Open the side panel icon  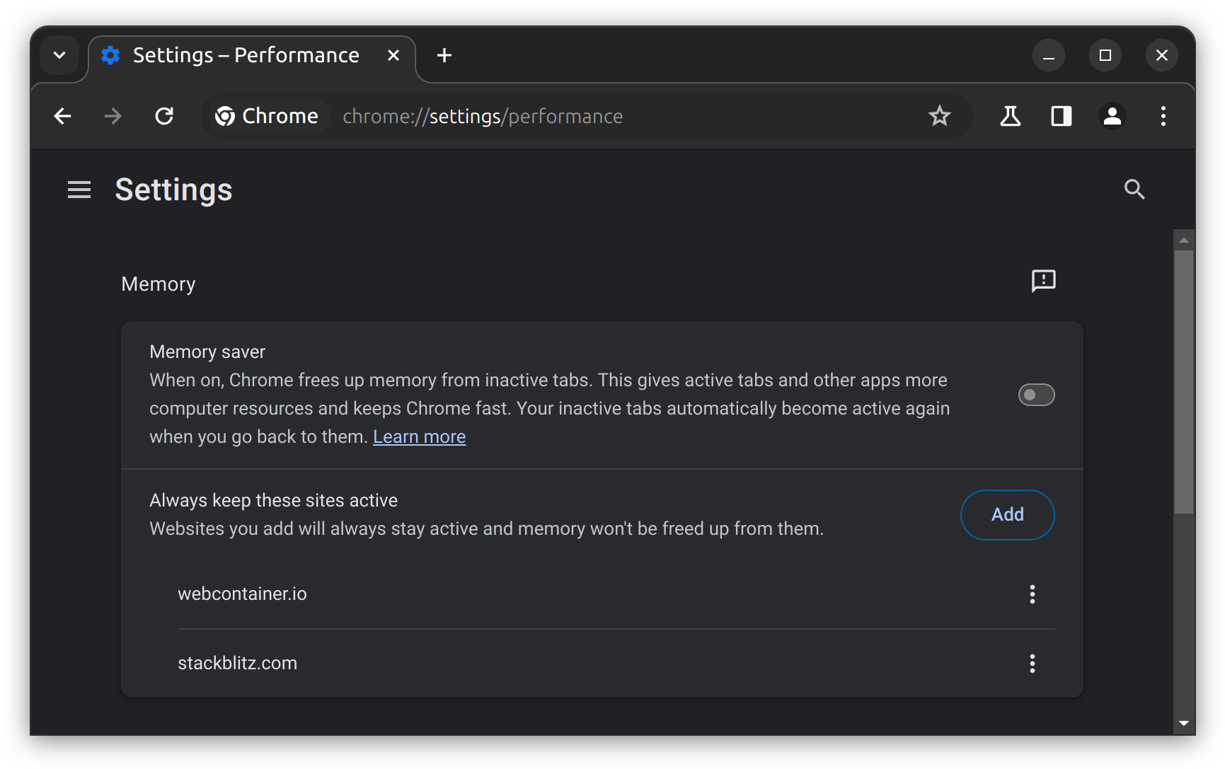coord(1061,116)
